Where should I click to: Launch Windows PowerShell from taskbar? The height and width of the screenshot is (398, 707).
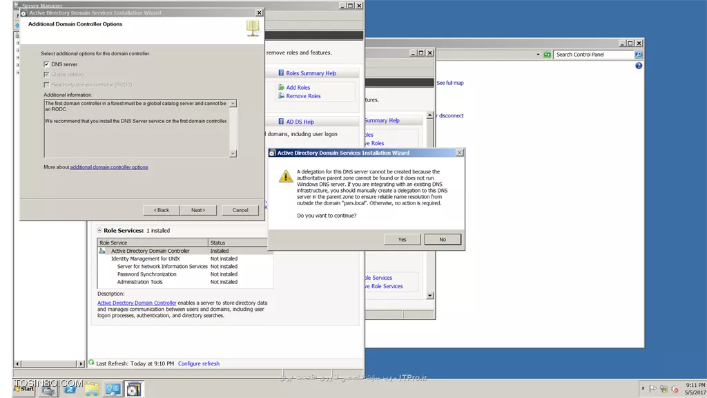[x=70, y=389]
